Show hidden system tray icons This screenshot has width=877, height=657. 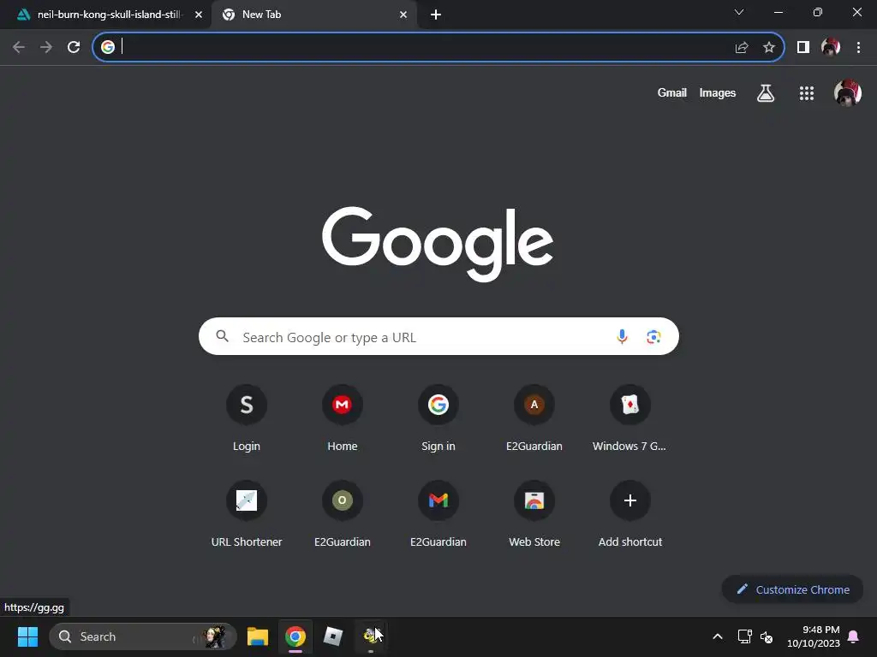[x=718, y=636]
